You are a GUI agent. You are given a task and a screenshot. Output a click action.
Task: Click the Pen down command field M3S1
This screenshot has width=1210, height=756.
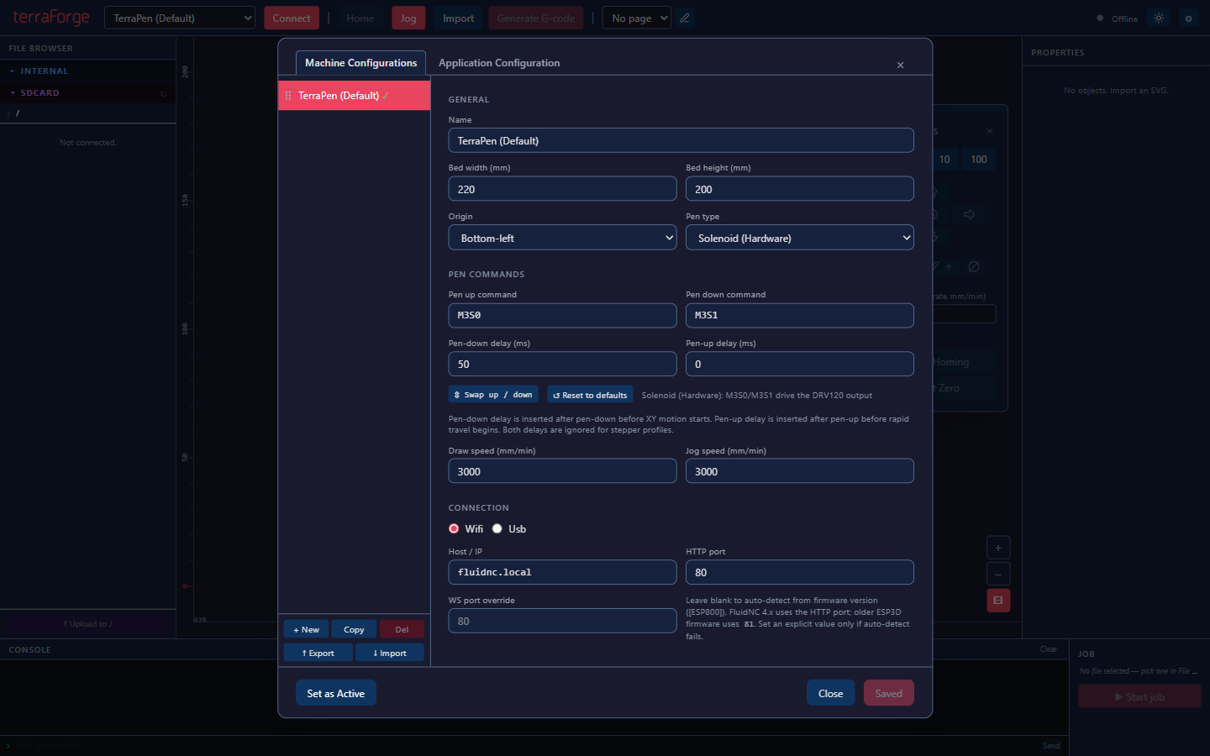(x=800, y=315)
